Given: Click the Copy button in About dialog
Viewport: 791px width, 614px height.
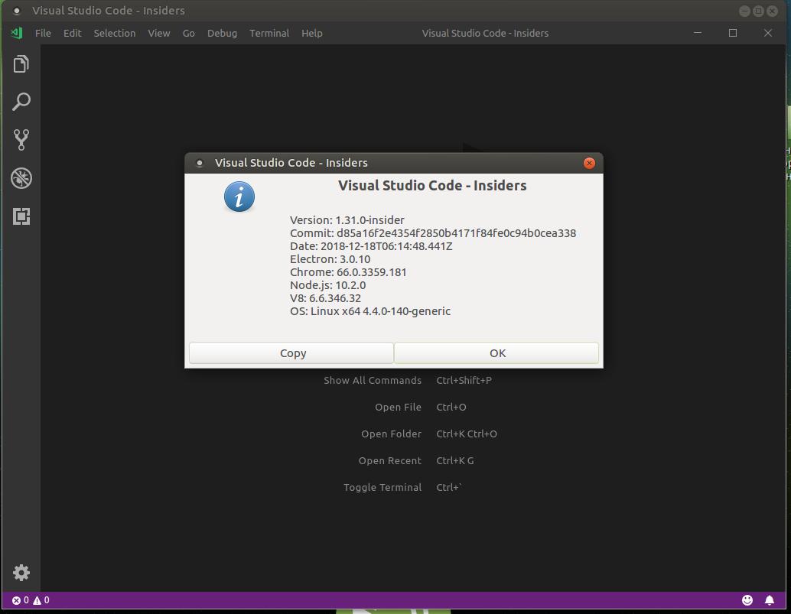Looking at the screenshot, I should pyautogui.click(x=291, y=352).
